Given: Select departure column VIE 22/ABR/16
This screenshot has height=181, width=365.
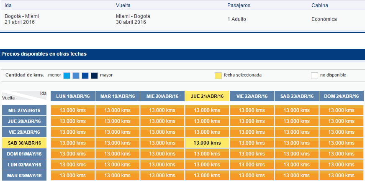Looking at the screenshot, I should (252, 96).
